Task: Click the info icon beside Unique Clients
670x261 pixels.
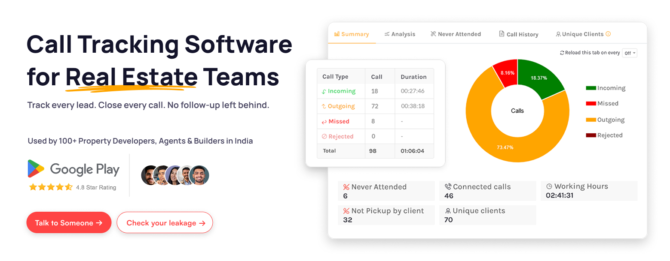Action: pyautogui.click(x=609, y=34)
